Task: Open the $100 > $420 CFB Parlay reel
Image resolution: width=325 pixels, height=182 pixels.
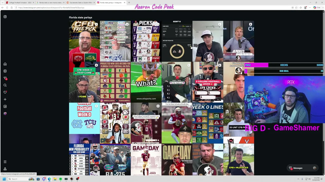Action: pyautogui.click(x=177, y=82)
